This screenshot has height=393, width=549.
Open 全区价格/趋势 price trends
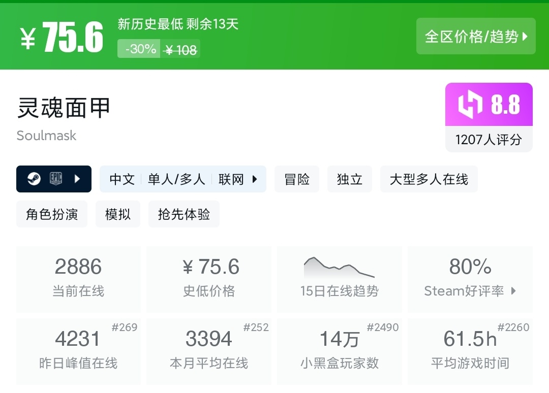click(x=476, y=36)
